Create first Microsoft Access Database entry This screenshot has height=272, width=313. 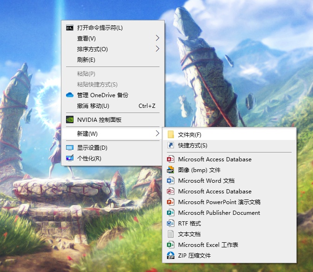click(229, 159)
